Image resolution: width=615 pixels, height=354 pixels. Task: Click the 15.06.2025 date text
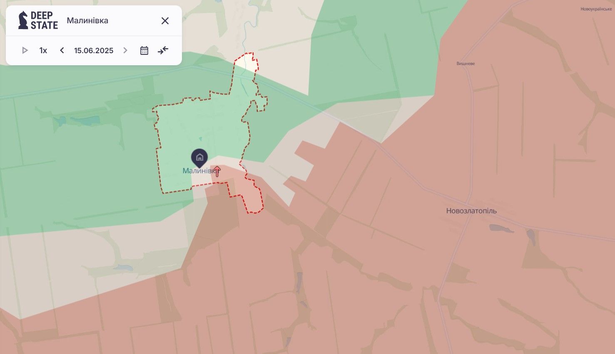click(94, 50)
